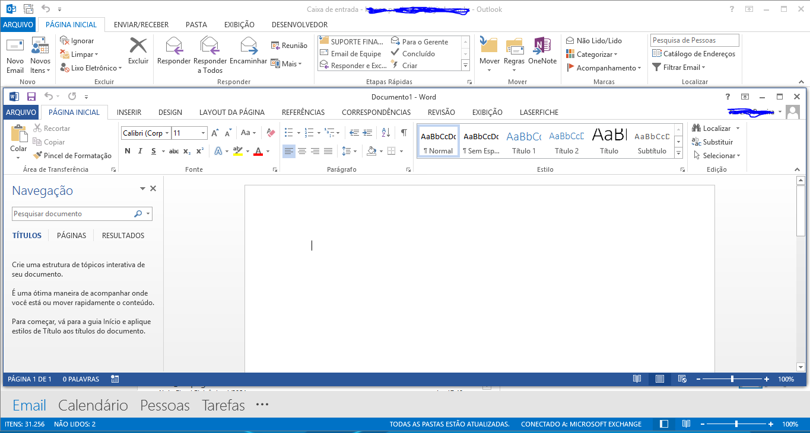810x433 pixels.
Task: Switch to PÁGINAS tab in Navegação pane
Action: (71, 235)
